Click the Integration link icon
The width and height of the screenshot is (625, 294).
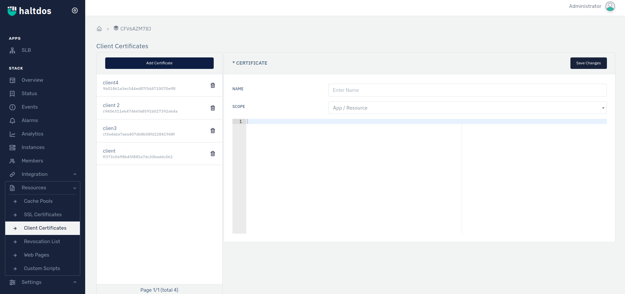[12, 175]
